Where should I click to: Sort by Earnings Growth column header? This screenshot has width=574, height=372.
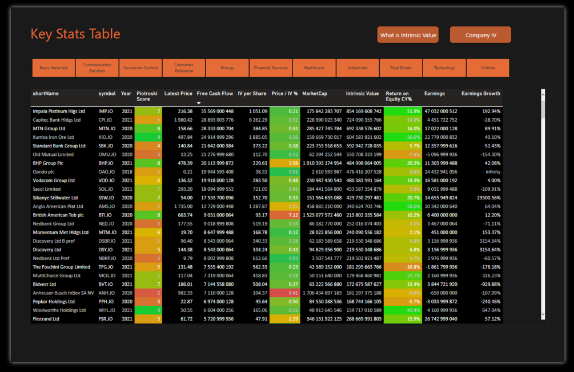click(481, 94)
